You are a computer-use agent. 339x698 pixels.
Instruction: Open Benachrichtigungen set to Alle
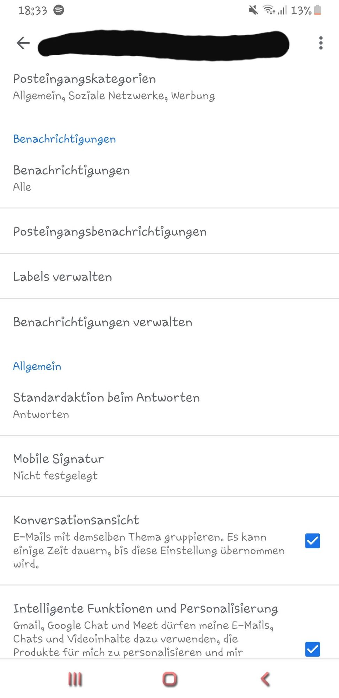pyautogui.click(x=169, y=178)
